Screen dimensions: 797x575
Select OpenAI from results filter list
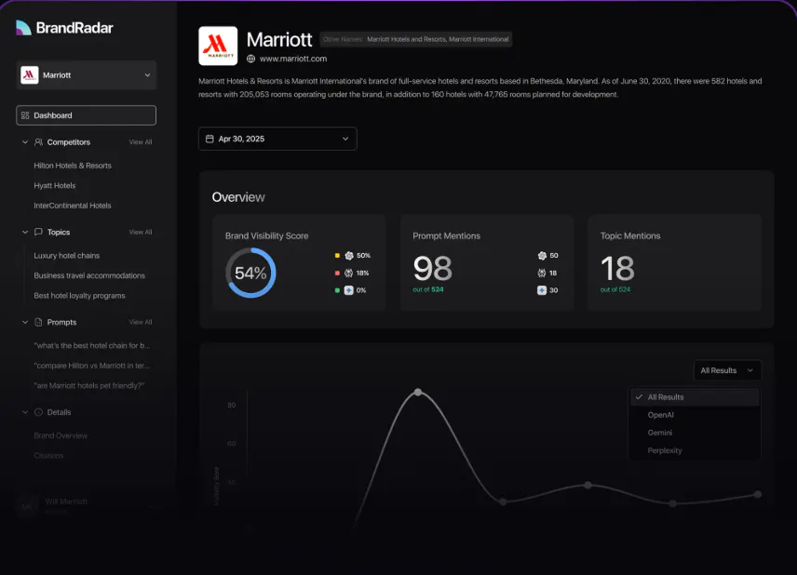tap(695, 415)
